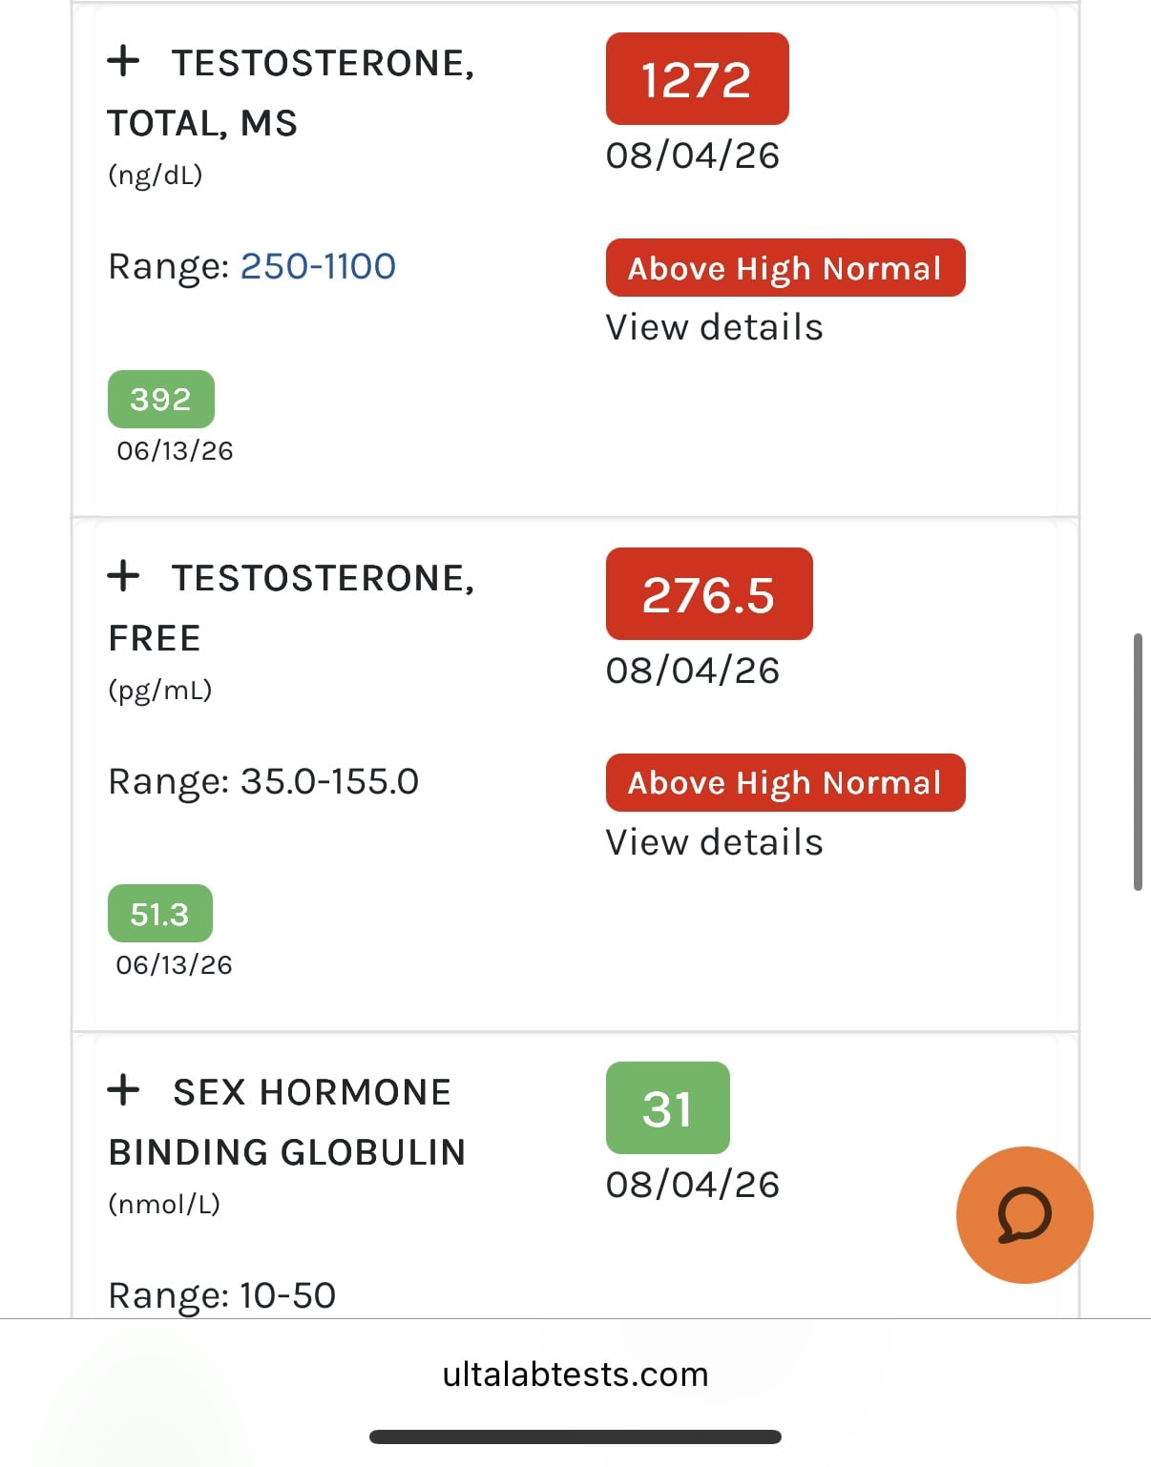Open the orange chat bubble icon
This screenshot has height=1467, width=1151.
(1024, 1214)
